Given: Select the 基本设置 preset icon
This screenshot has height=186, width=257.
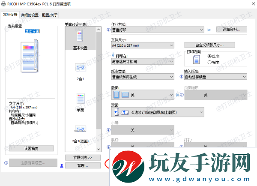Looking at the screenshot, I should click(80, 36).
